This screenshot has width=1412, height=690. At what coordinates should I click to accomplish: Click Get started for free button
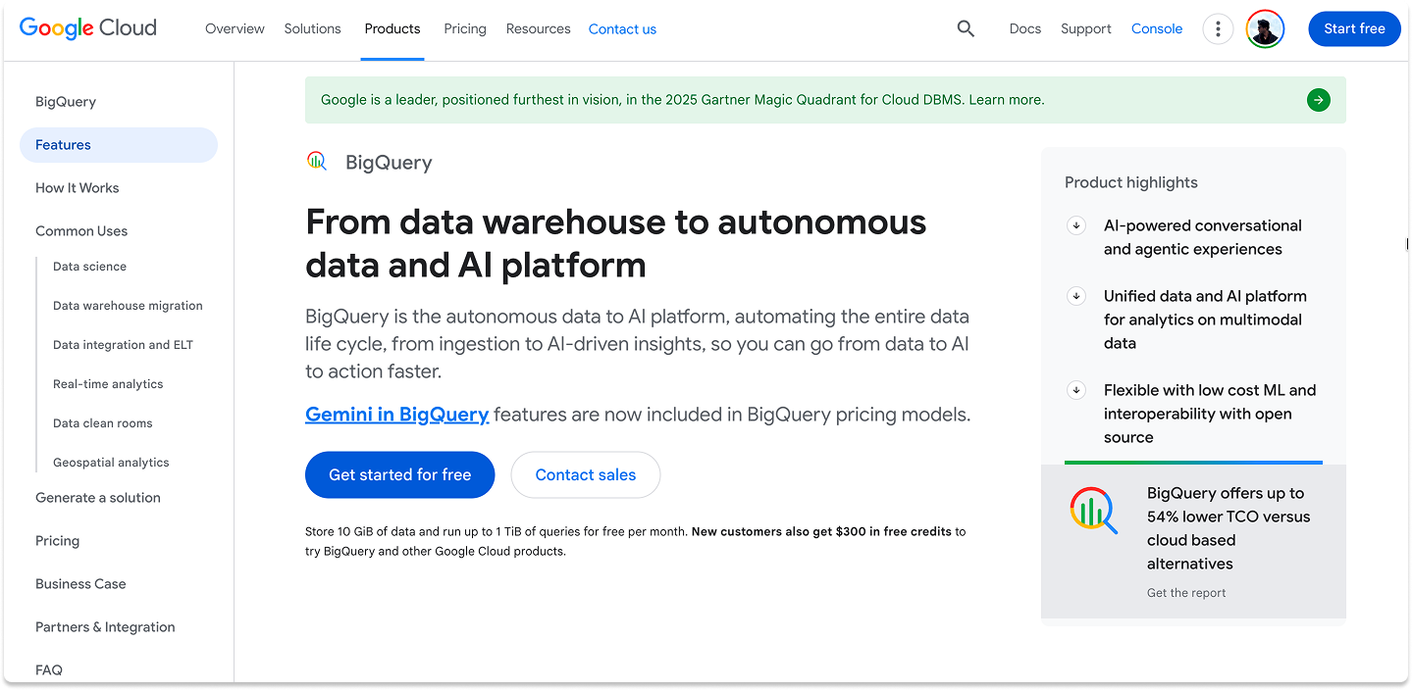pos(399,474)
